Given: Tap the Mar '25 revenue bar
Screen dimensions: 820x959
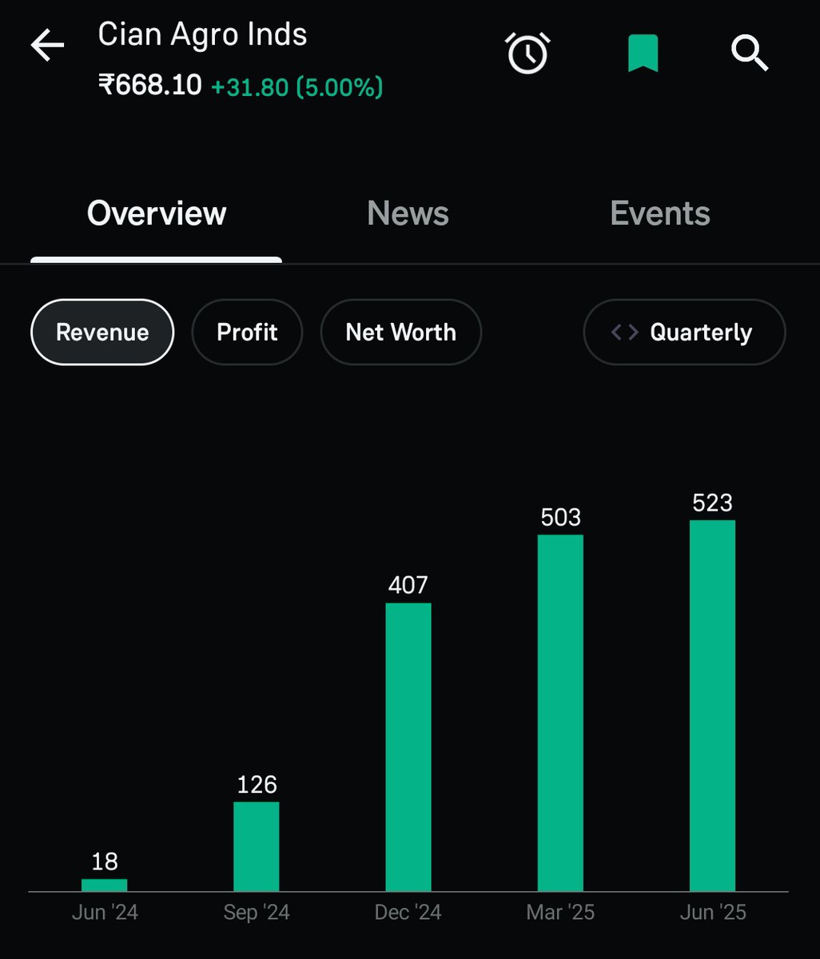Looking at the screenshot, I should point(560,713).
